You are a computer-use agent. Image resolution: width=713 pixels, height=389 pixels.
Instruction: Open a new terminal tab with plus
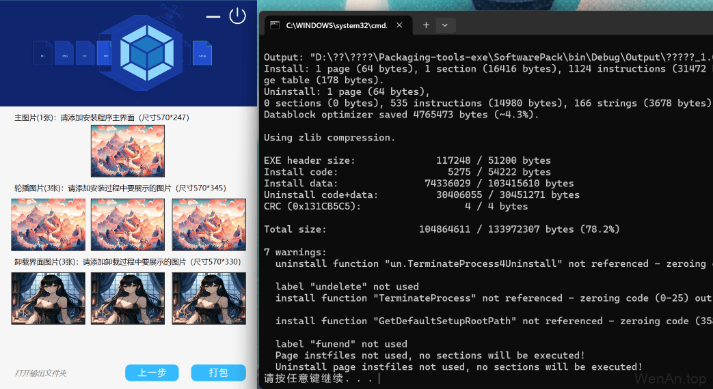tap(425, 25)
